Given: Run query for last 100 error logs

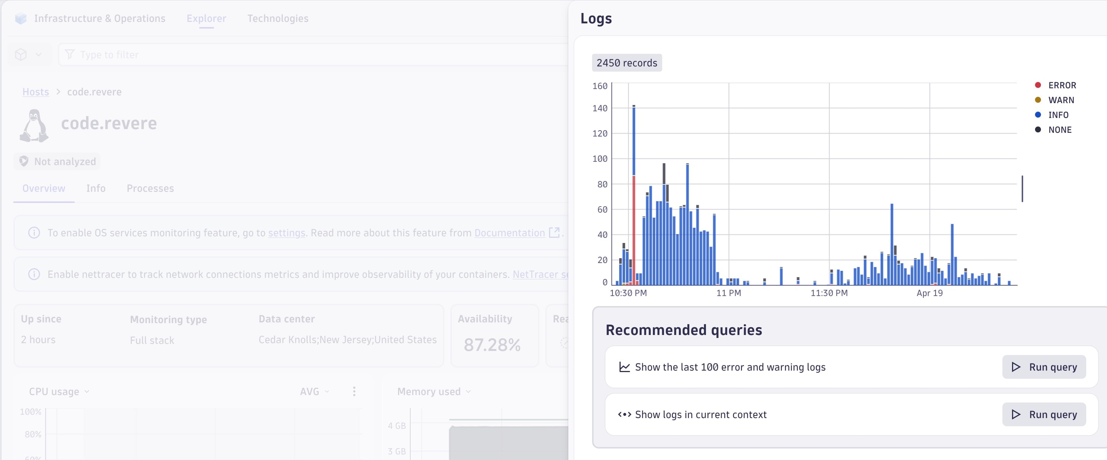Looking at the screenshot, I should 1044,367.
